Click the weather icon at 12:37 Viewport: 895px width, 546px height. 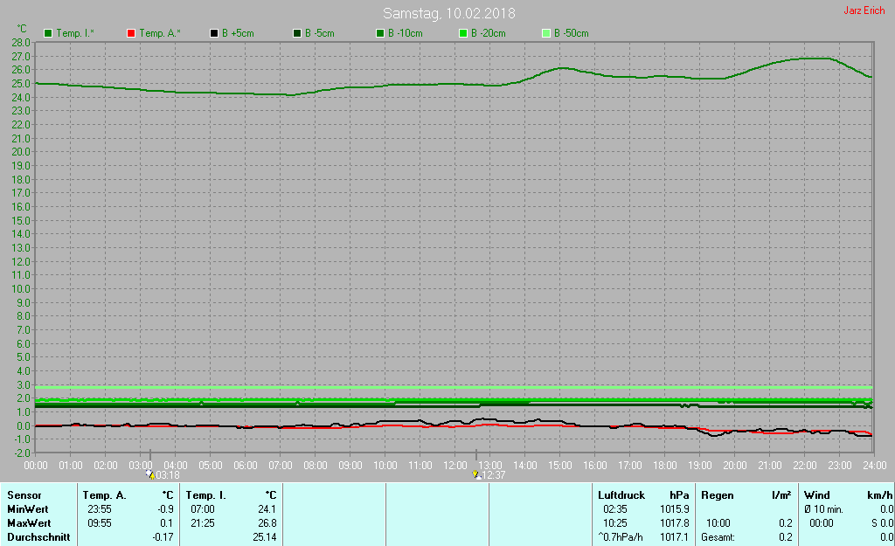click(x=475, y=475)
